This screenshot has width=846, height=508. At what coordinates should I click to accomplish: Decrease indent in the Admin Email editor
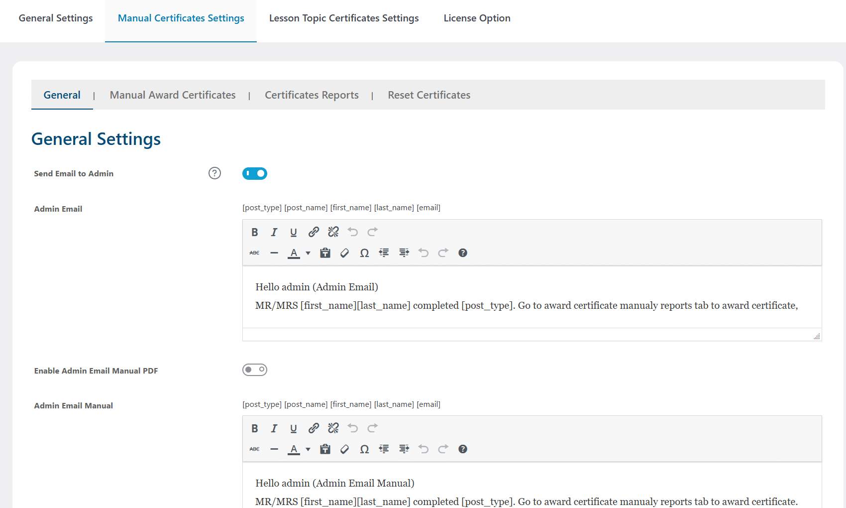click(x=384, y=253)
